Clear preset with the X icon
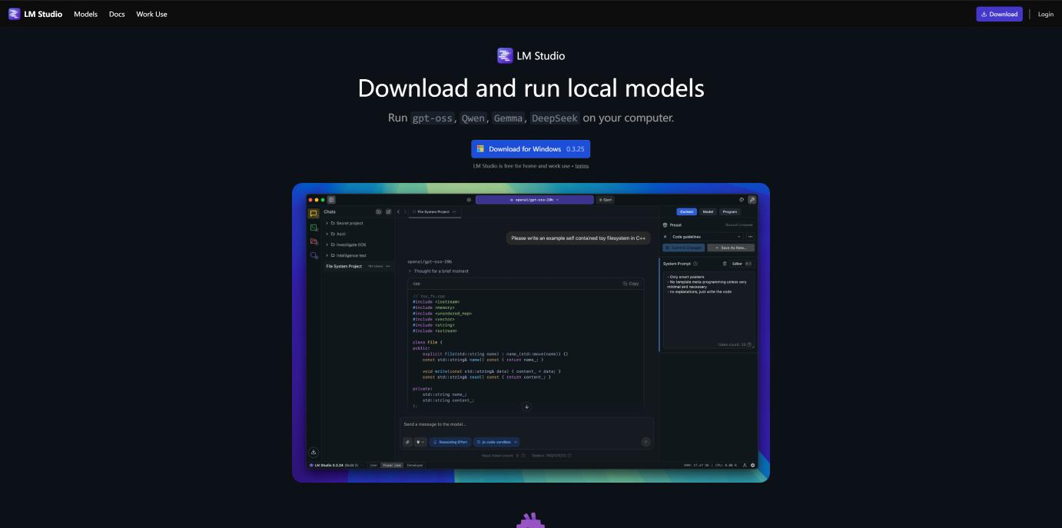This screenshot has height=528, width=1062. (x=665, y=237)
